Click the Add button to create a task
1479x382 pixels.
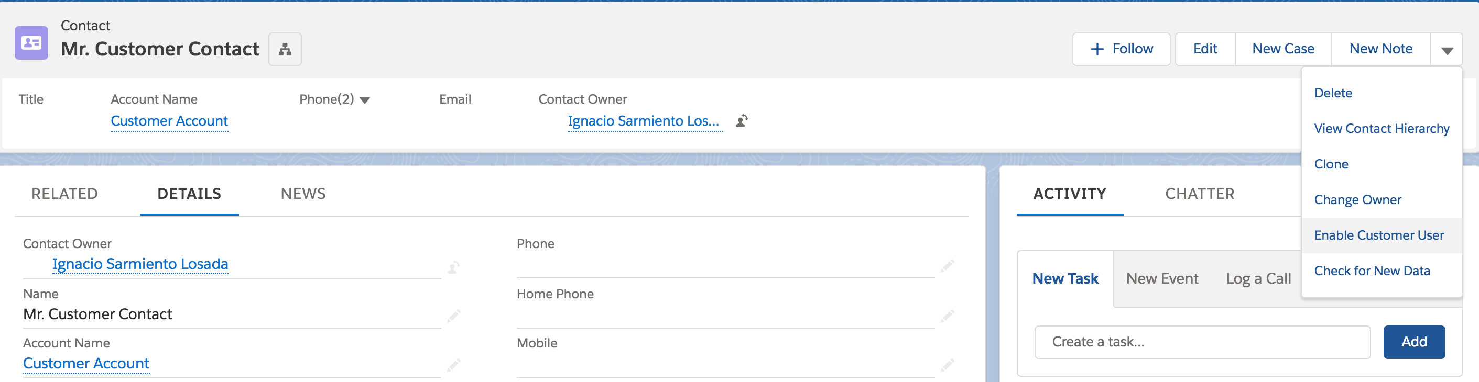tap(1414, 341)
